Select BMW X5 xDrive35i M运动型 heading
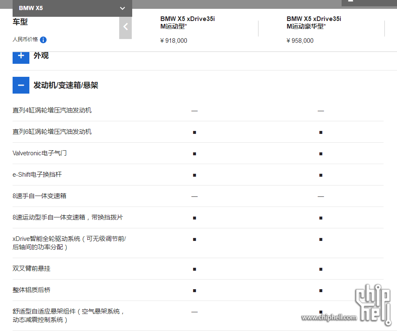 pyautogui.click(x=187, y=23)
